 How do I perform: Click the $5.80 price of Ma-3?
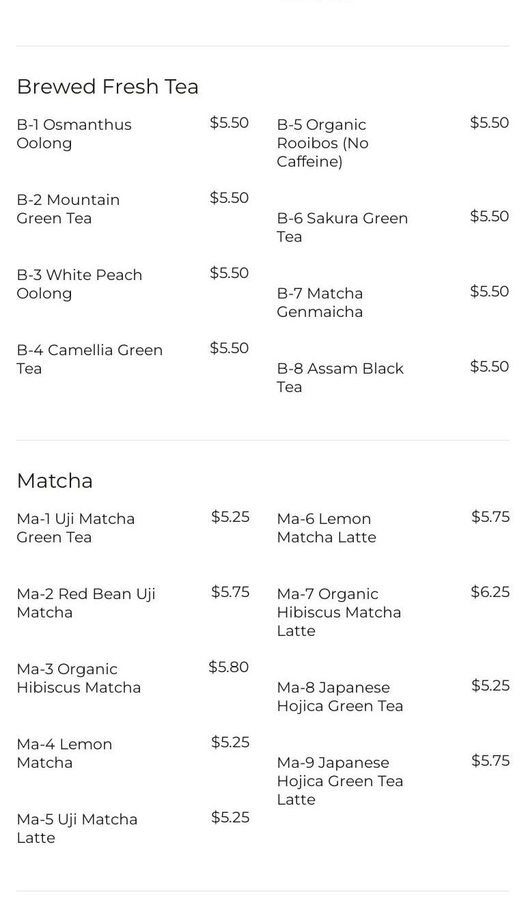tap(228, 667)
